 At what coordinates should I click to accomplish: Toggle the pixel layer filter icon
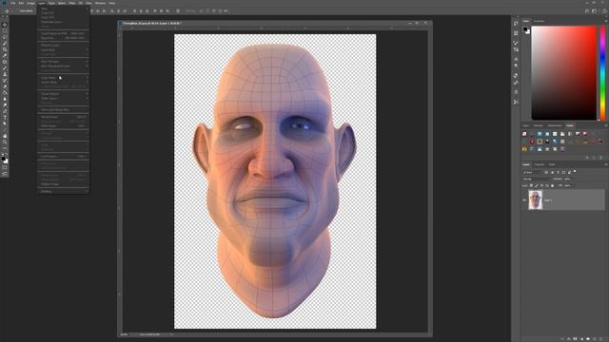pyautogui.click(x=547, y=172)
